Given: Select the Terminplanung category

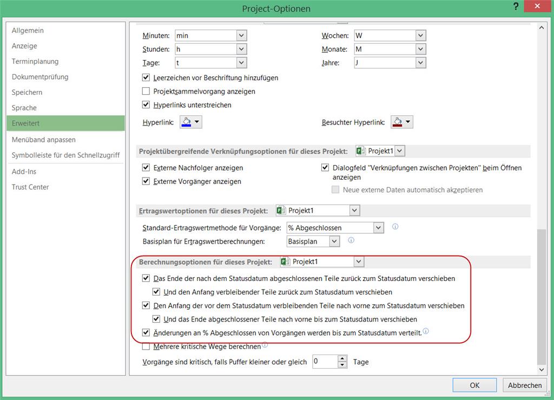Looking at the screenshot, I should pos(65,62).
